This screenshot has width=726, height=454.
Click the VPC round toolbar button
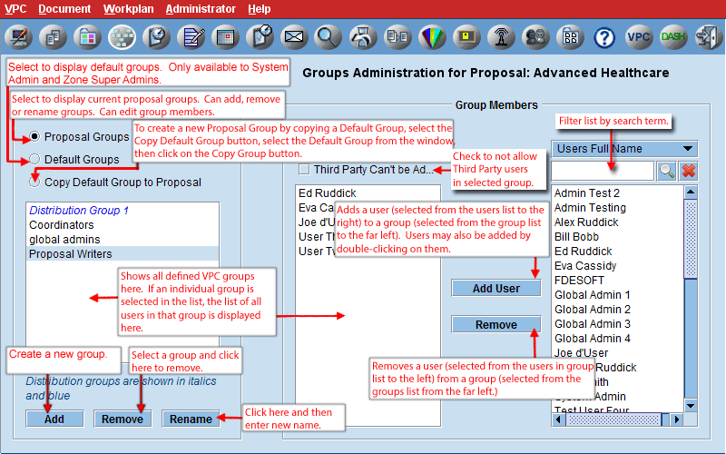click(639, 37)
